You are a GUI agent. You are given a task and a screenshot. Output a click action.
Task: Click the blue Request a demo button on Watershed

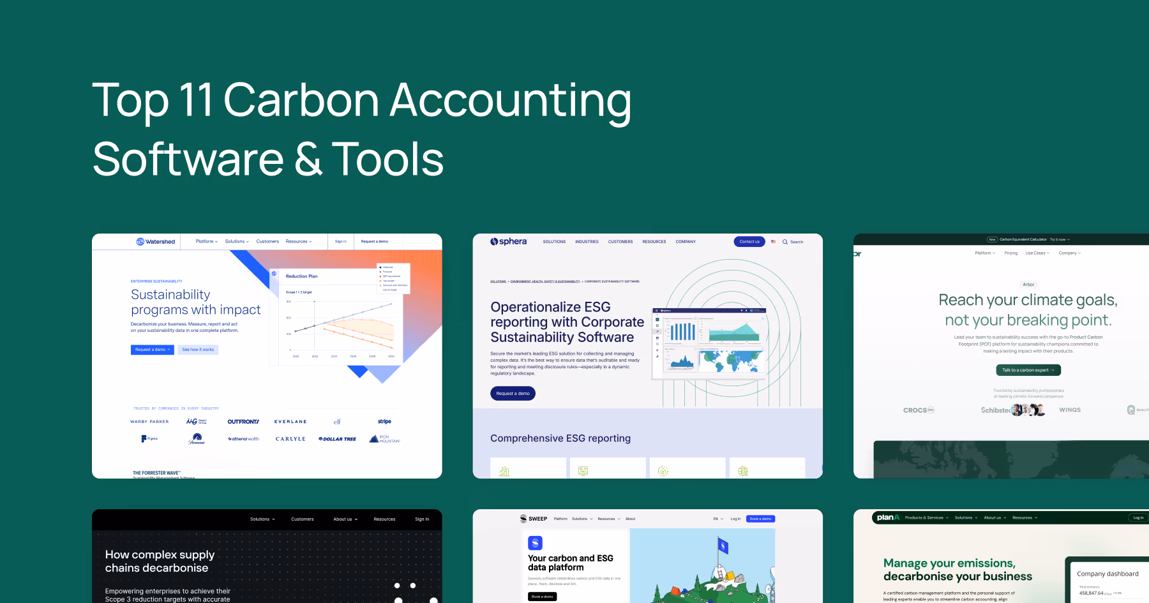point(153,350)
